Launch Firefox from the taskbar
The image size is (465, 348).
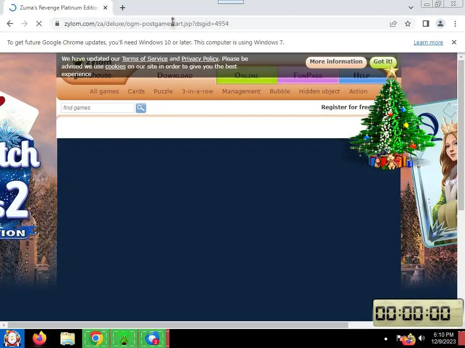pyautogui.click(x=40, y=338)
